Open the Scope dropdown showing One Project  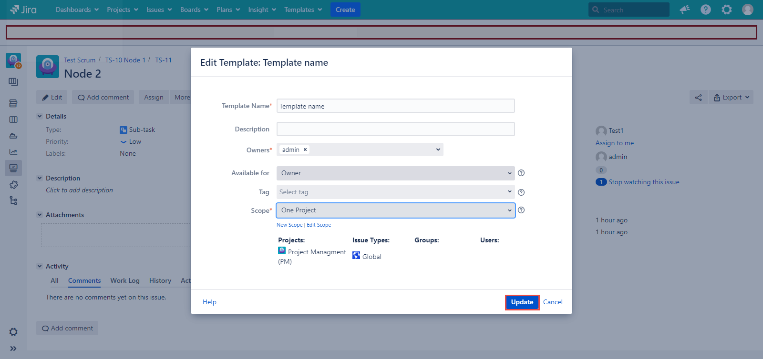(x=395, y=210)
